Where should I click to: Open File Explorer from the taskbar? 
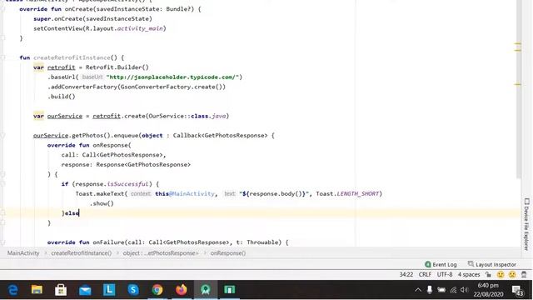(37, 290)
